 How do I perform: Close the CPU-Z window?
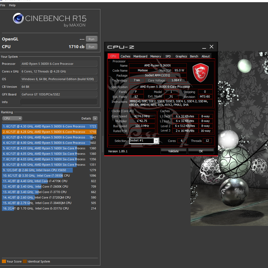[211, 47]
